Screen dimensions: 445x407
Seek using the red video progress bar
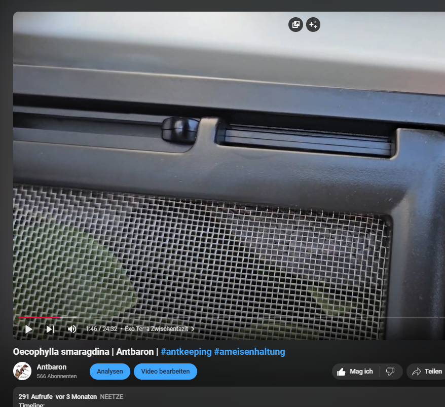click(x=40, y=317)
